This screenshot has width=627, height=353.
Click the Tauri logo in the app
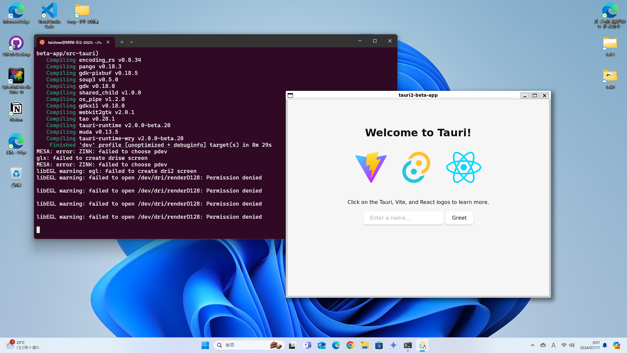click(x=416, y=167)
